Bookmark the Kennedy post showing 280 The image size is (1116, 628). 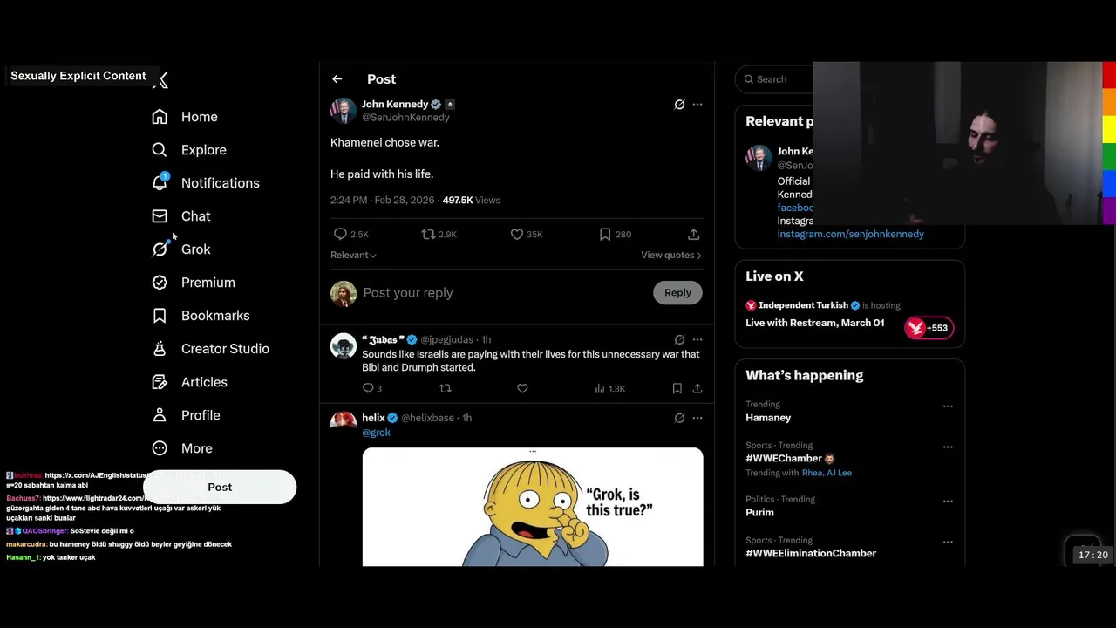click(605, 234)
